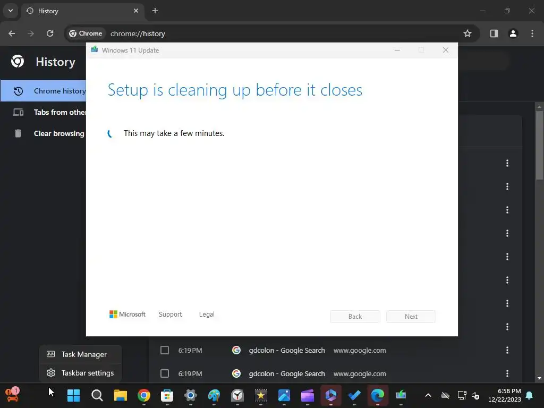Open muted volume control in tray
This screenshot has width=544, height=408.
[475, 395]
